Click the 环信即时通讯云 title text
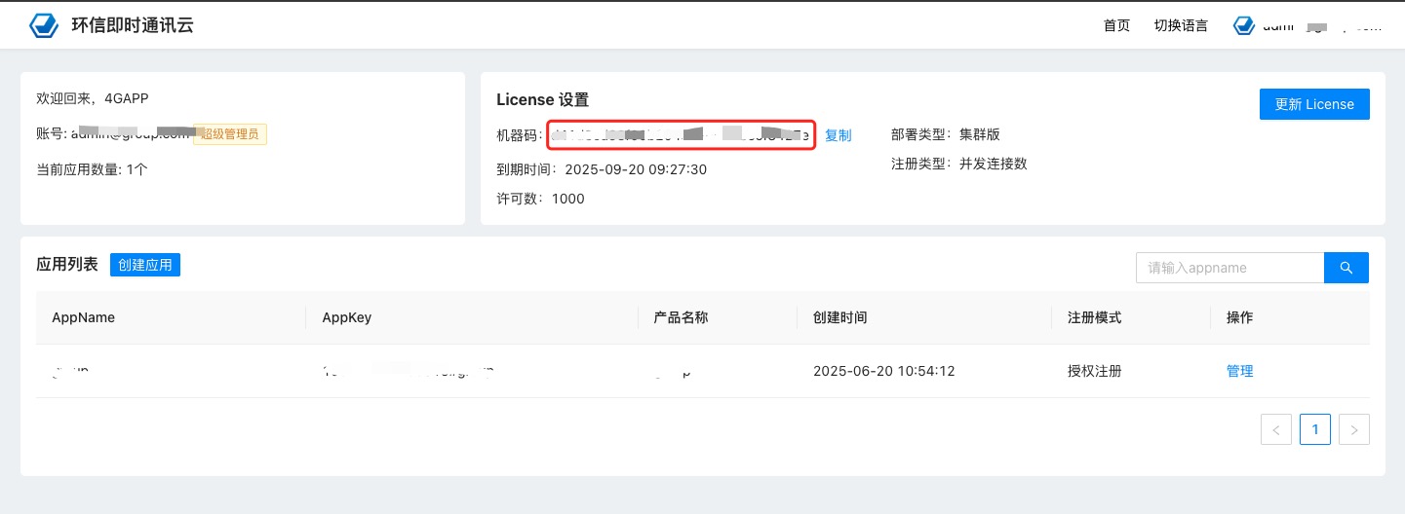The image size is (1405, 514). click(133, 26)
